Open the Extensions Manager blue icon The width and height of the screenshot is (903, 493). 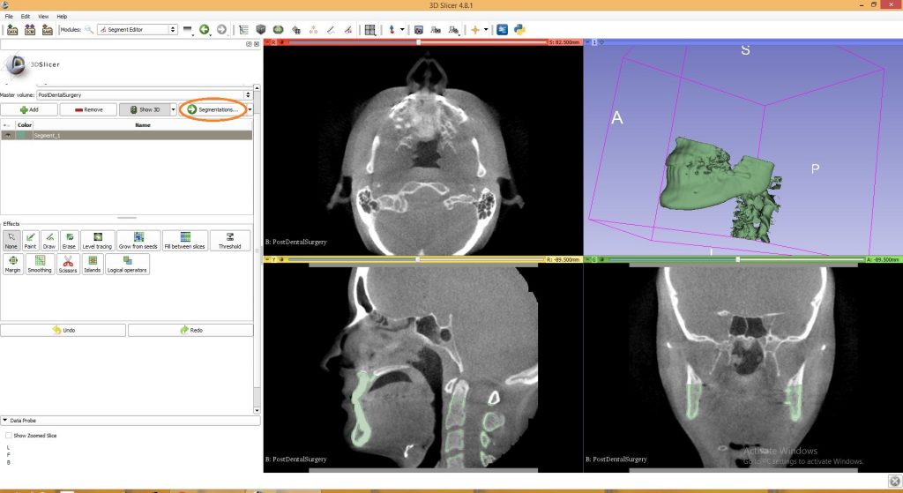tap(502, 29)
